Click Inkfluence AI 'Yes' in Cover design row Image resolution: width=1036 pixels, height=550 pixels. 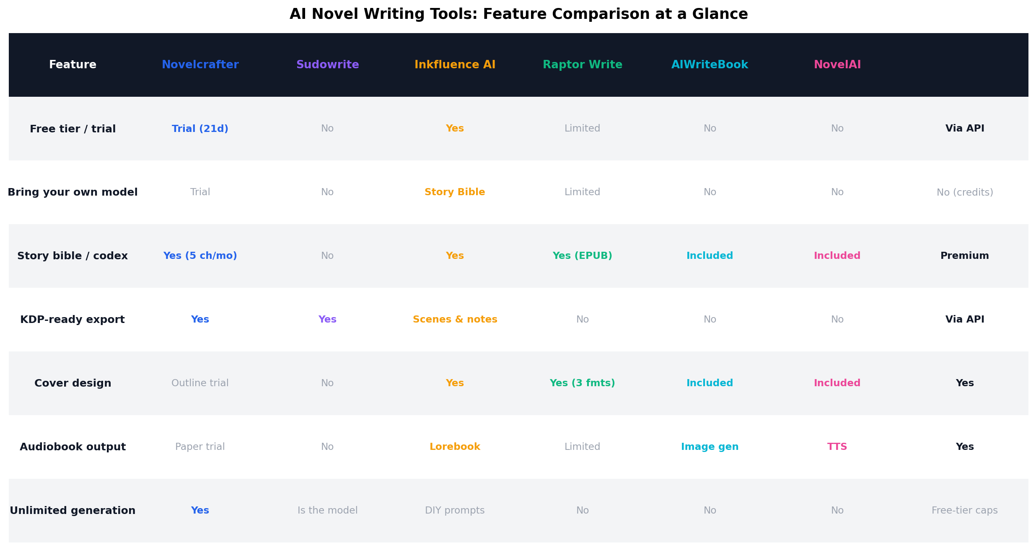[455, 383]
